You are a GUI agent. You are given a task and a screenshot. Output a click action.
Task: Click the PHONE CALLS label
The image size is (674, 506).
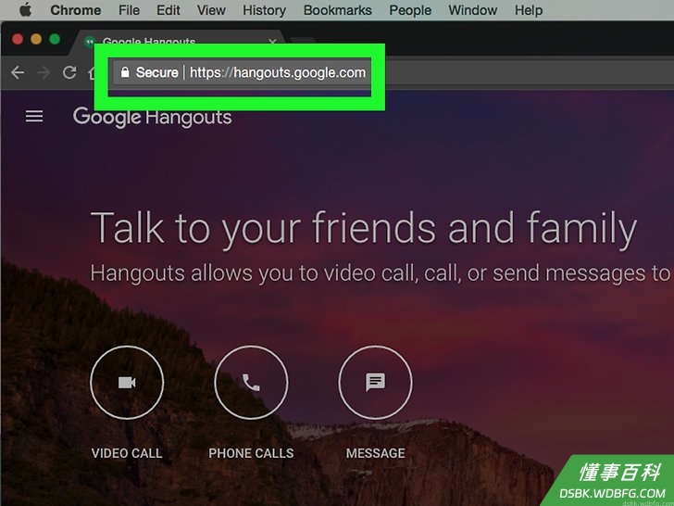(x=251, y=453)
